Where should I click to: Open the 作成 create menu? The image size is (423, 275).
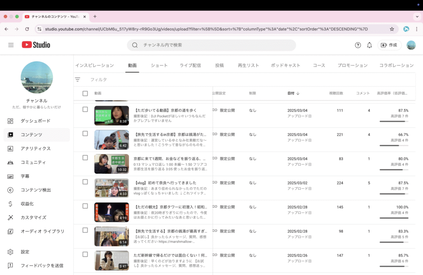click(x=389, y=45)
